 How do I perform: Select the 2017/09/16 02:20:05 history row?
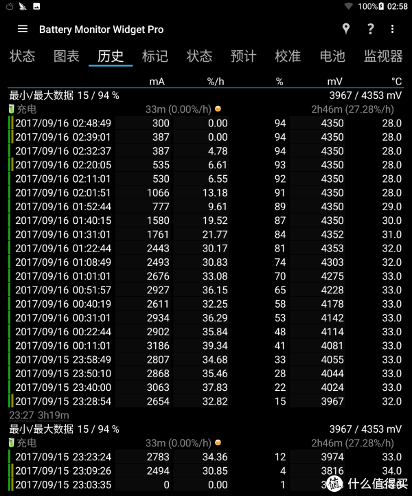coord(205,165)
